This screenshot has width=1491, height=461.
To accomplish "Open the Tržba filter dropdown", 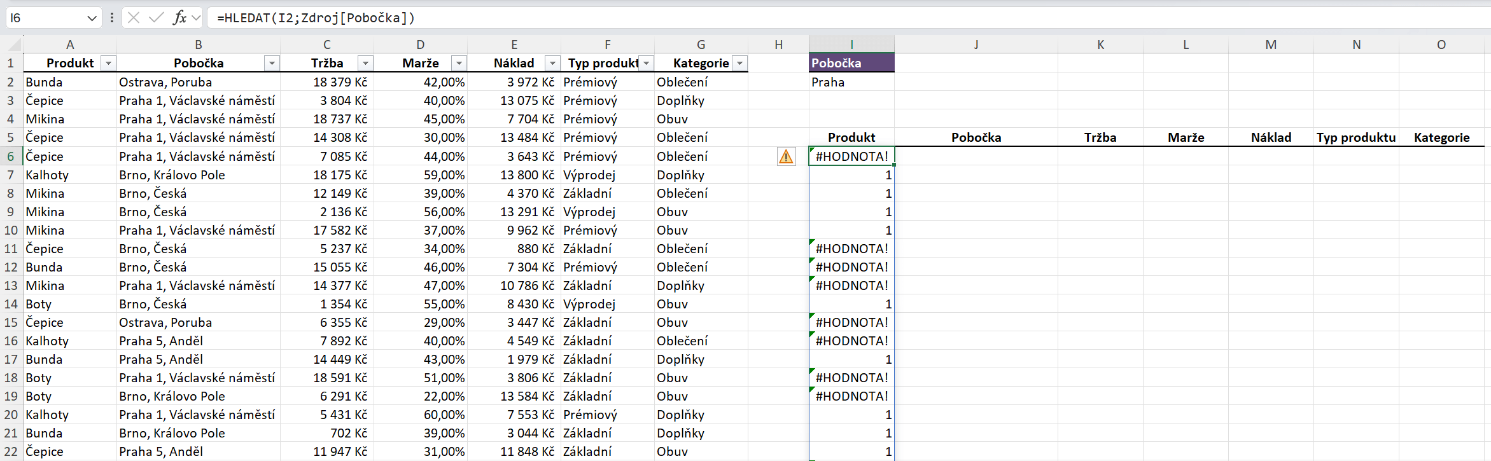I will point(365,63).
